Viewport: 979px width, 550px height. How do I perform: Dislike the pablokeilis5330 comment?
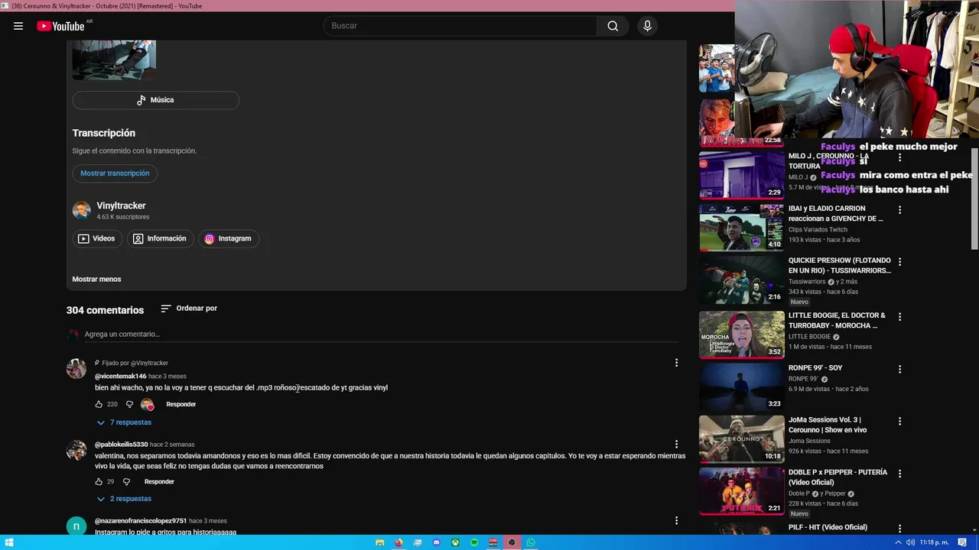coord(126,482)
